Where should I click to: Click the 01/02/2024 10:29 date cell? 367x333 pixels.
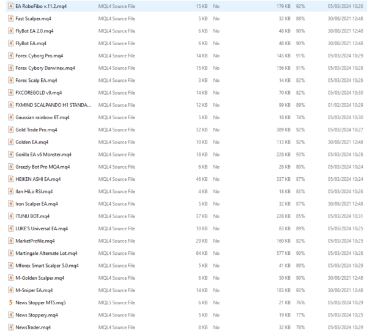coord(346,105)
